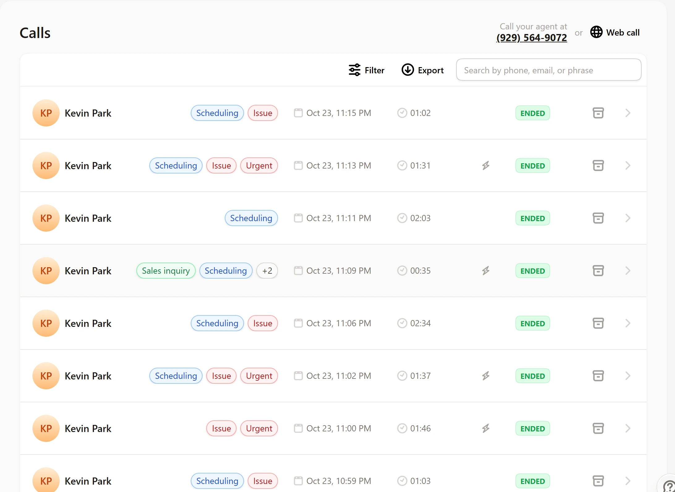Dial the agent number (929) 564-9072
The width and height of the screenshot is (675, 492).
click(532, 38)
